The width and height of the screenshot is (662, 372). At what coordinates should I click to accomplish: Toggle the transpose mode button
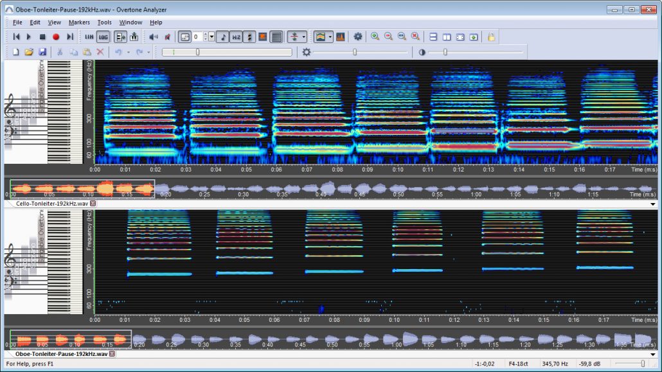pos(184,37)
